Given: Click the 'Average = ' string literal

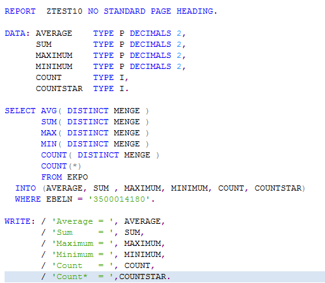Looking at the screenshot, I should (83, 221).
